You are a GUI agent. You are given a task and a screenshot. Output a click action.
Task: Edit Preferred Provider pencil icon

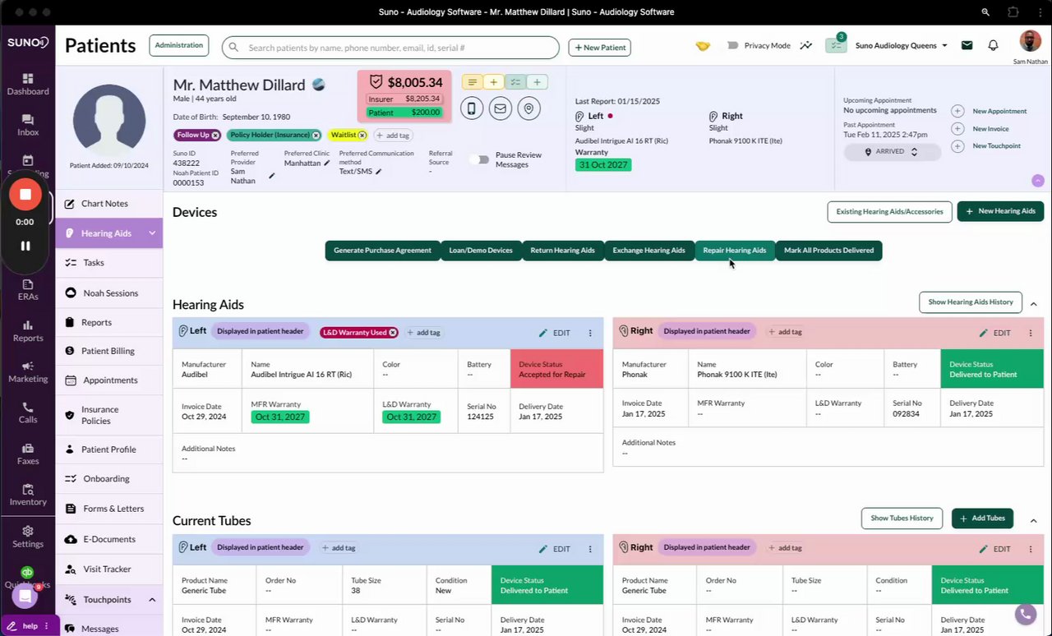[x=272, y=176]
